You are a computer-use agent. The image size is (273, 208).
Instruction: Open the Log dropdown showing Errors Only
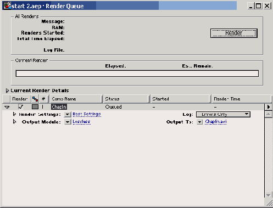tap(223, 115)
